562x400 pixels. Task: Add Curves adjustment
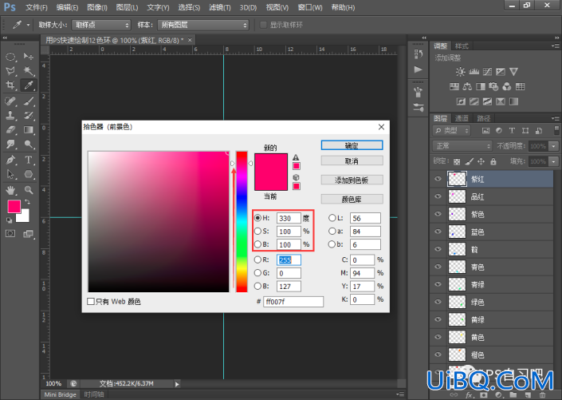[487, 72]
